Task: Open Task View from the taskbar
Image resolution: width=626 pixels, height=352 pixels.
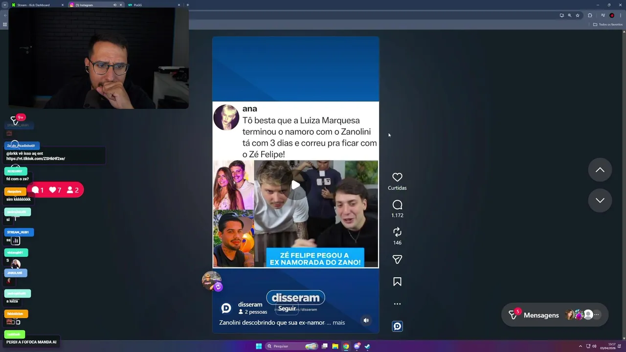Action: [324, 346]
